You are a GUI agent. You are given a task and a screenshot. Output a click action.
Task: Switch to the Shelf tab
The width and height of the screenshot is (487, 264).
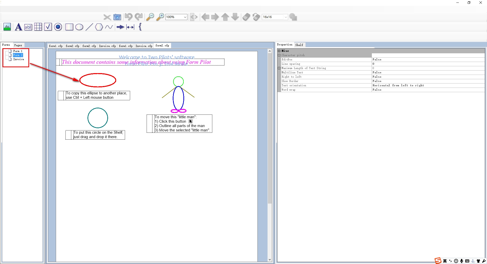coord(299,45)
